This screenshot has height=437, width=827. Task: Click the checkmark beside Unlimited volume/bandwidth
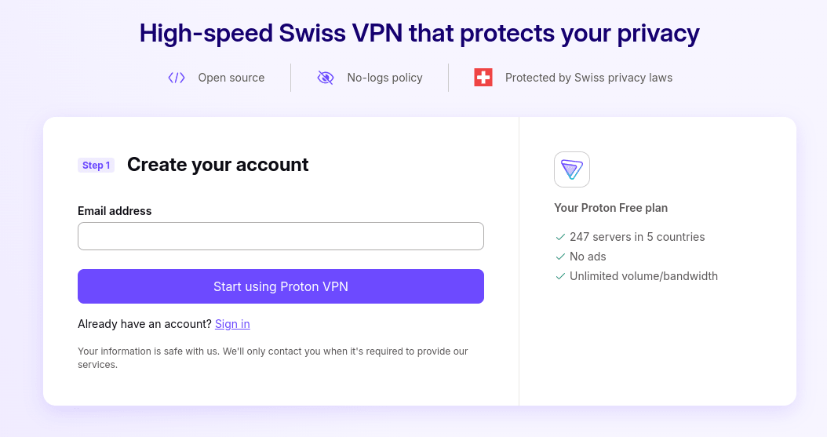(x=560, y=276)
